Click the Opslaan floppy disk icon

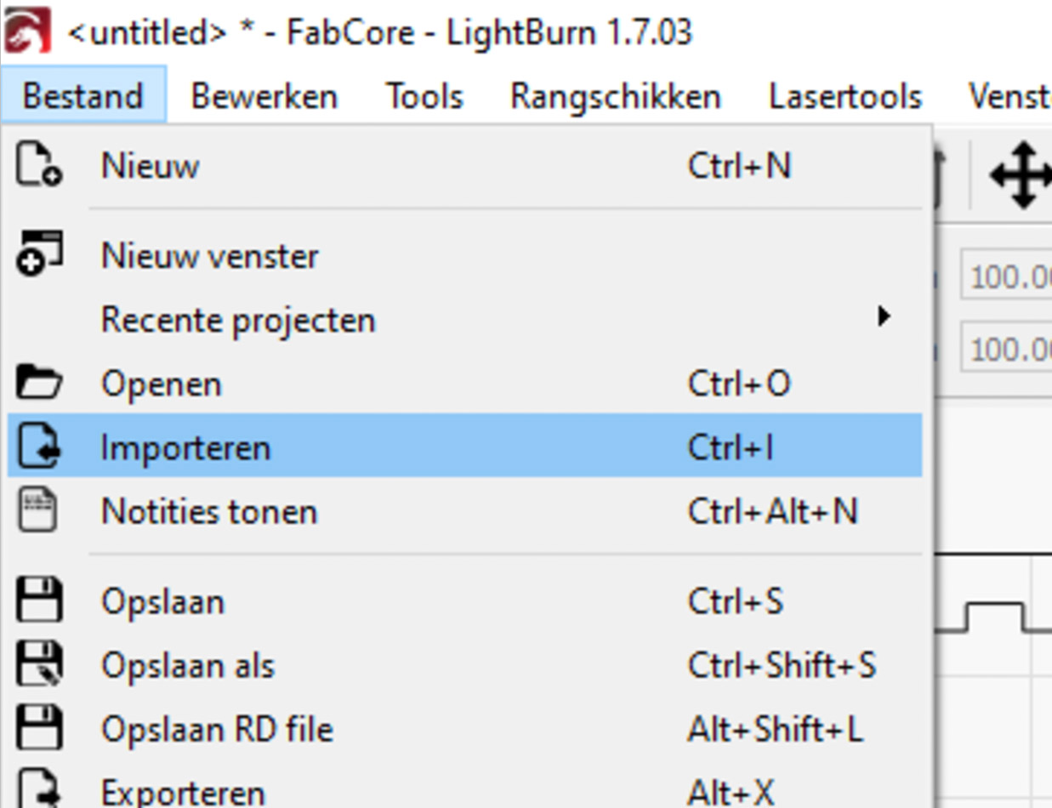click(39, 600)
